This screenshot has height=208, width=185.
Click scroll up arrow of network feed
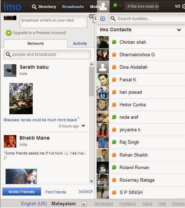(x=91, y=65)
